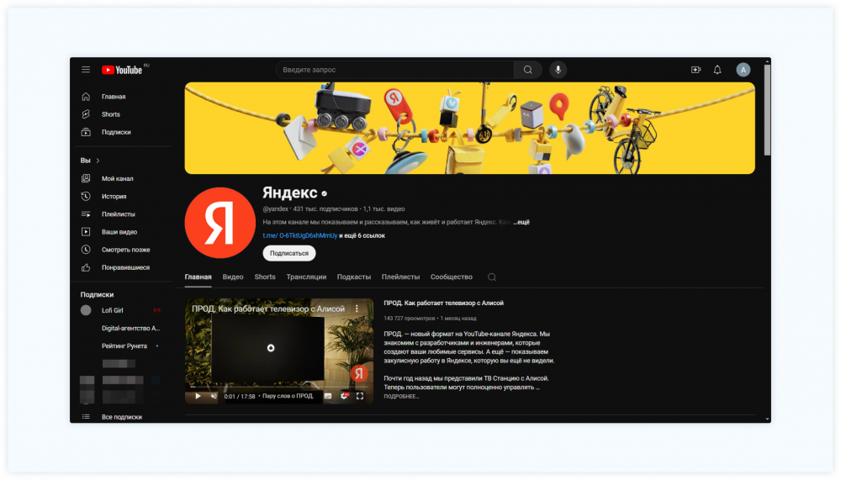
Task: Open the notifications bell
Action: coord(717,70)
